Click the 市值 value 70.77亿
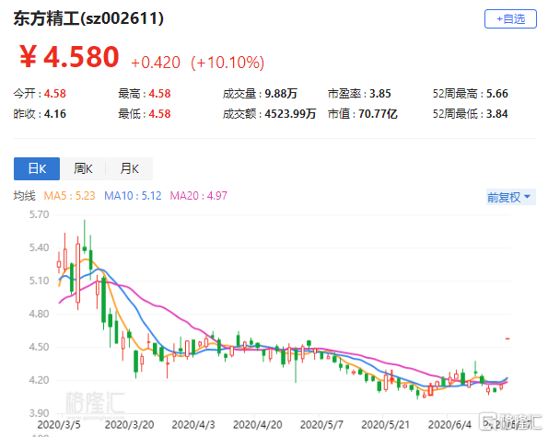The image size is (548, 437). [x=379, y=114]
